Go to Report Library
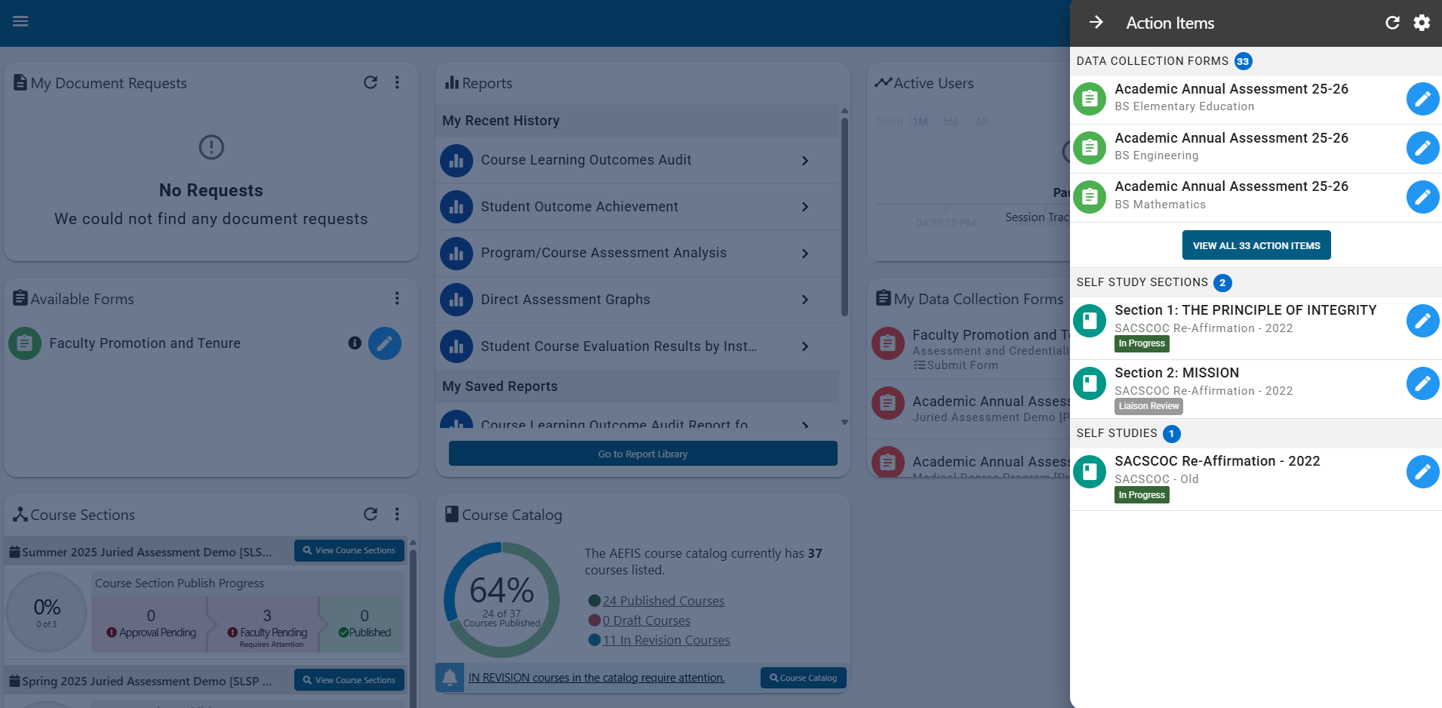The height and width of the screenshot is (708, 1442). [643, 454]
